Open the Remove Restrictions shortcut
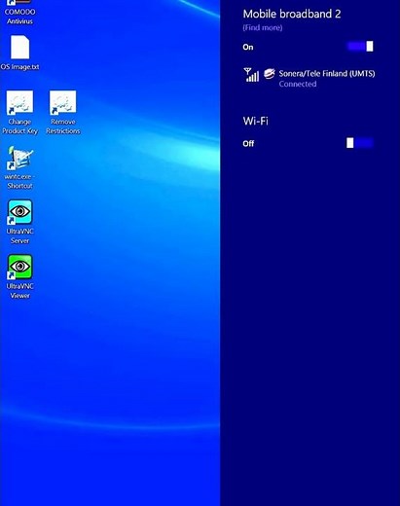Image resolution: width=400 pixels, height=506 pixels. click(x=63, y=113)
